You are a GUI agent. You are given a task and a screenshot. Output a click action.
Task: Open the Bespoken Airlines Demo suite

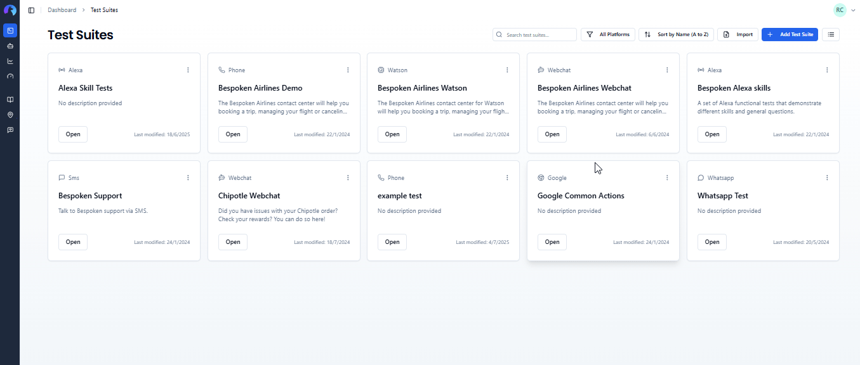233,134
